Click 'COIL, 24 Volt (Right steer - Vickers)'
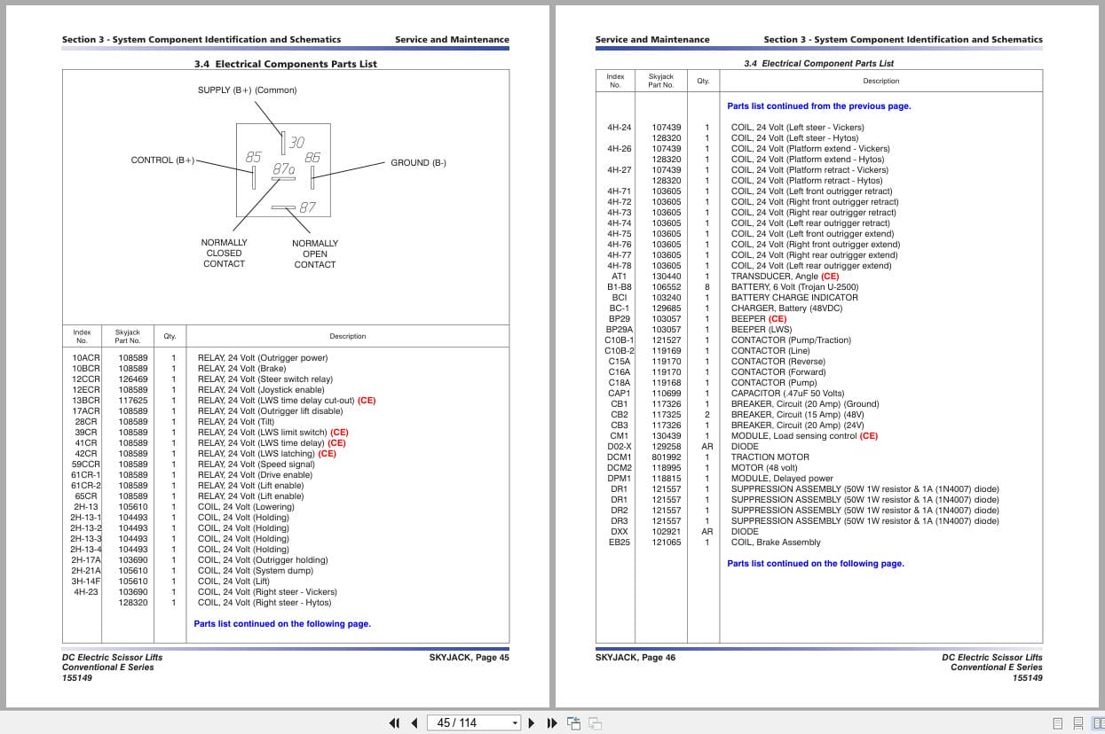1105x734 pixels. click(267, 592)
